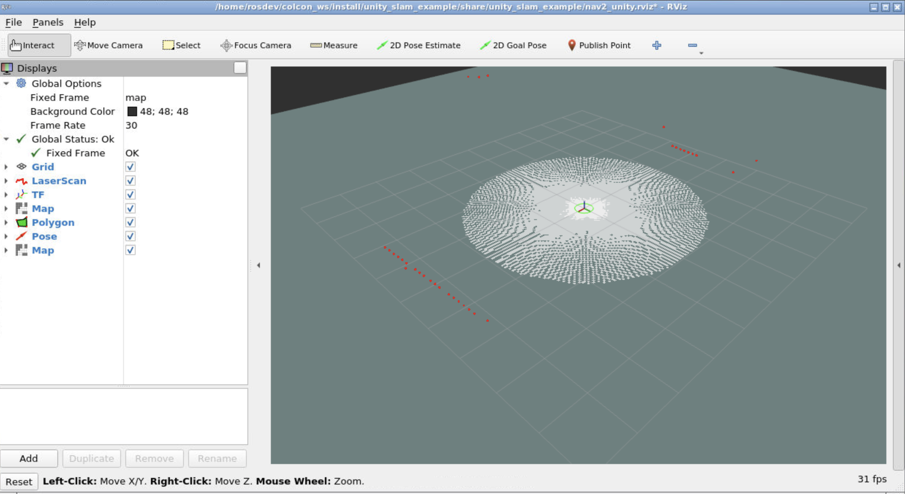Activate the Focus Camera tool
This screenshot has width=905, height=494.
[x=256, y=45]
